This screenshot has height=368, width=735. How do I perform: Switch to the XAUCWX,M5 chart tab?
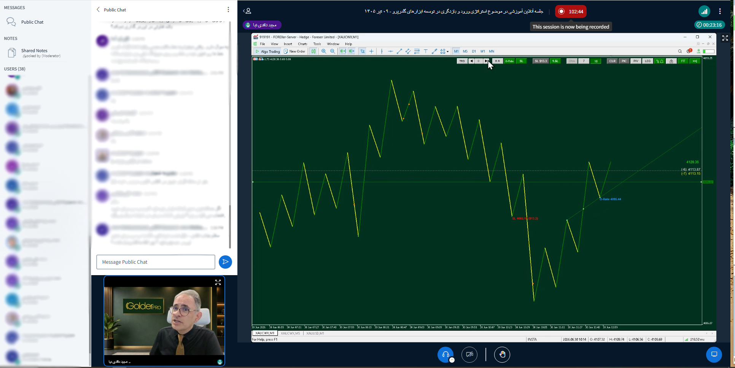coord(290,333)
